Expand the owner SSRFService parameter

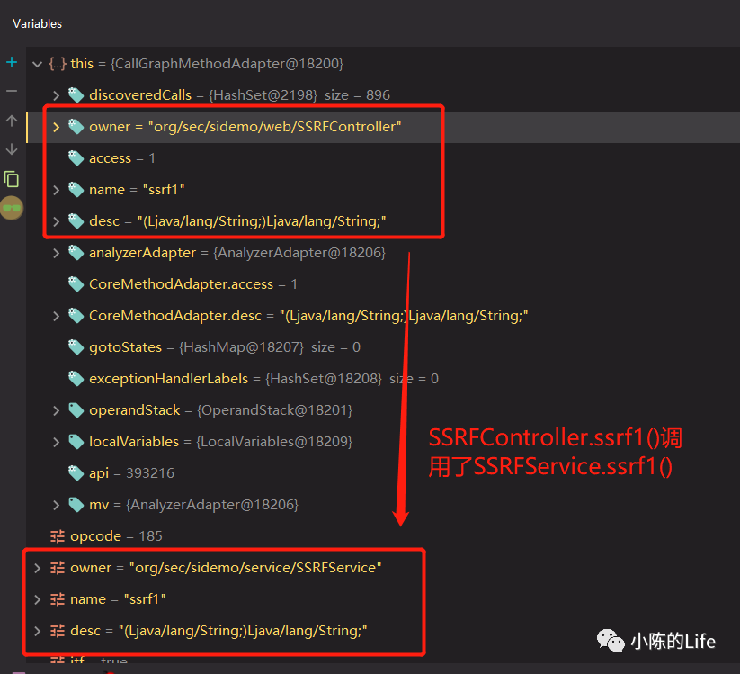37,568
